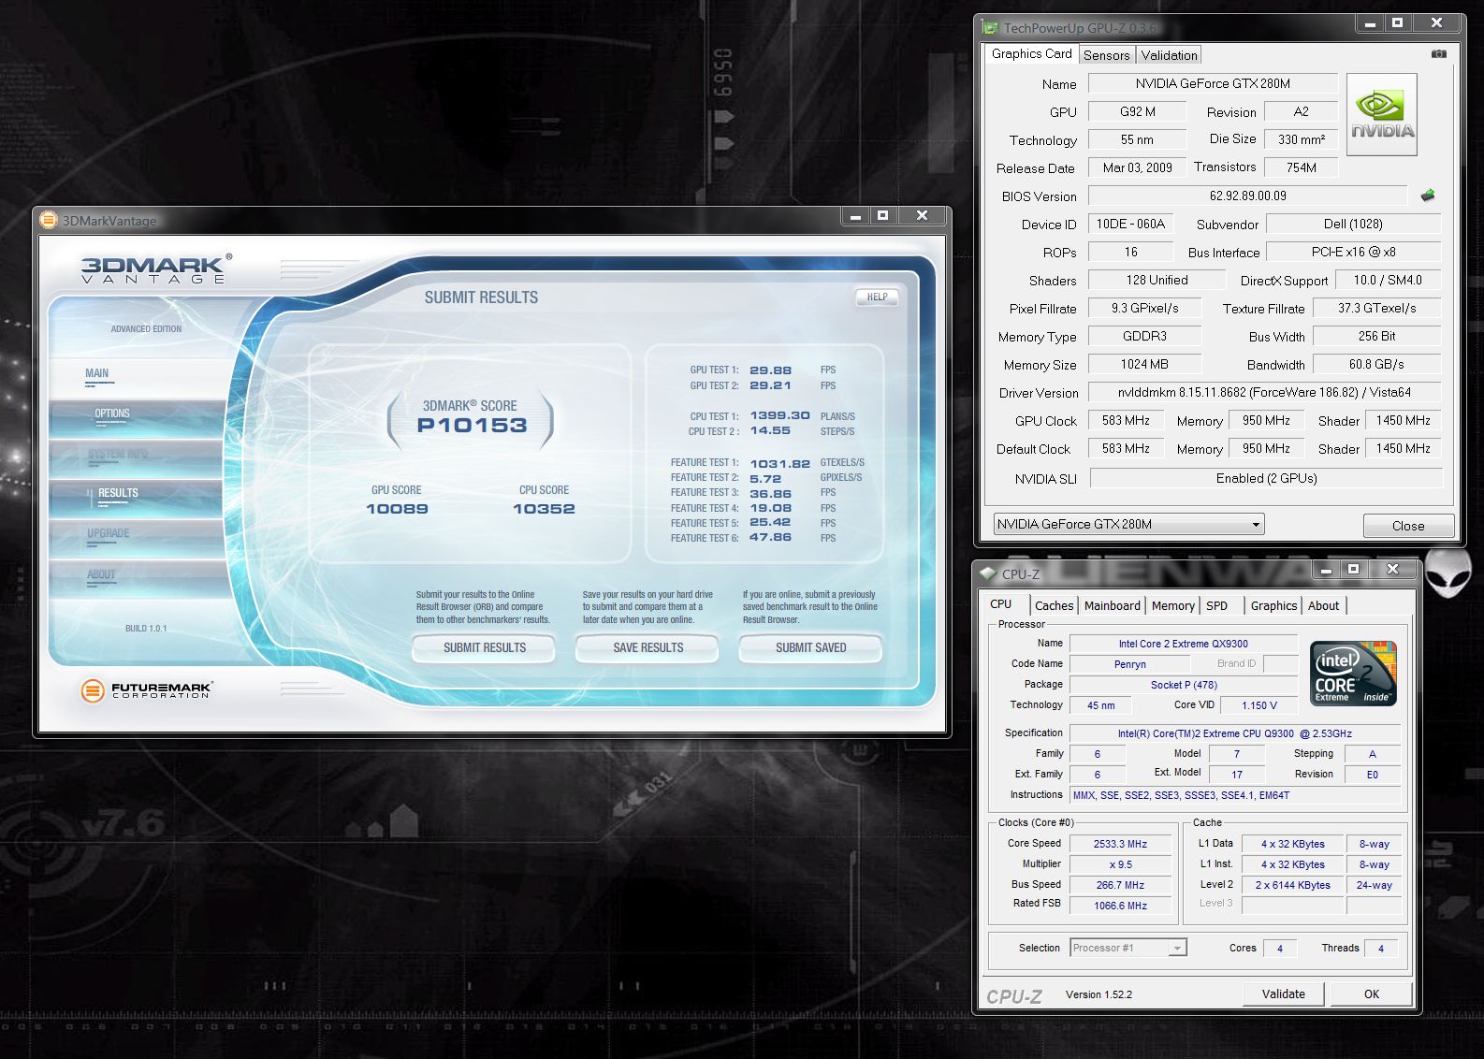This screenshot has height=1059, width=1484.
Task: Click the BIOS Version field in GPU-Z
Action: [x=1247, y=196]
